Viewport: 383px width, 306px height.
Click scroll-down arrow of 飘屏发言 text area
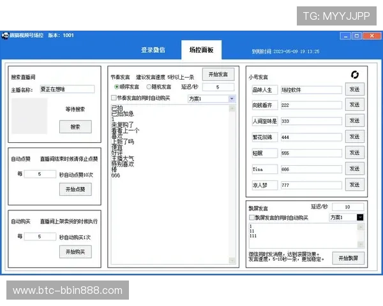click(x=361, y=244)
